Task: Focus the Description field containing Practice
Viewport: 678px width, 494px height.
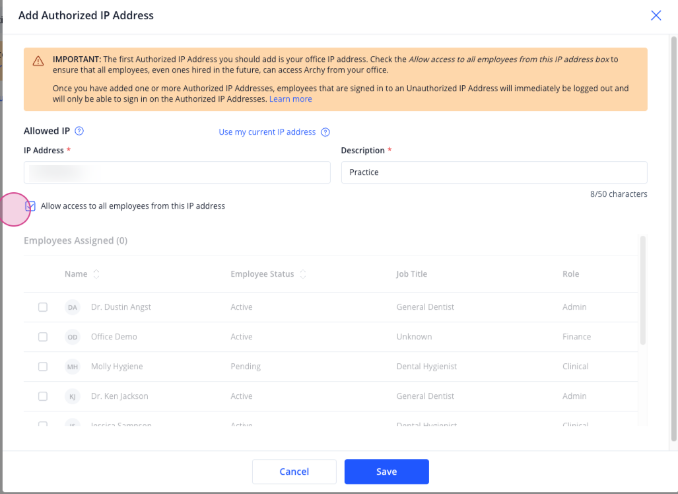Action: (494, 172)
